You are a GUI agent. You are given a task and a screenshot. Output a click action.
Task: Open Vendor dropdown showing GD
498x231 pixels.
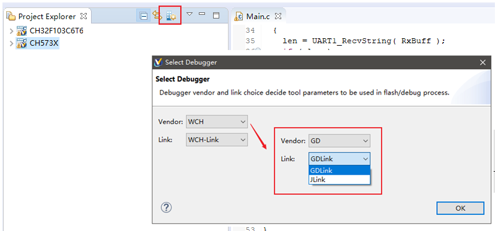[339, 140]
